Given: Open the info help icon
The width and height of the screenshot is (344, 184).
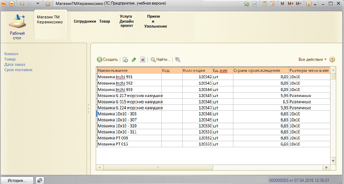Looking at the screenshot, I should (309, 4).
